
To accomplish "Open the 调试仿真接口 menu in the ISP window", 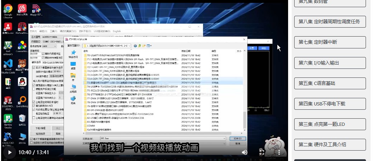I will 68,31.
